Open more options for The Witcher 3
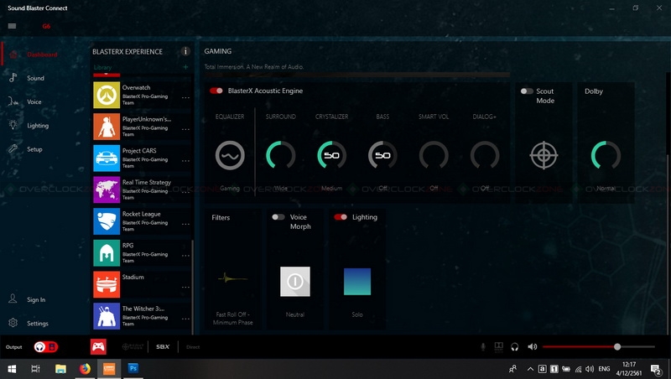The image size is (671, 379). tap(185, 319)
